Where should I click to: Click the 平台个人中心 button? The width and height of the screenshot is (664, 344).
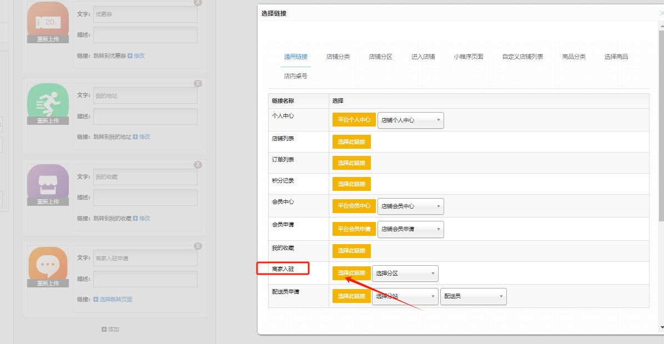click(354, 120)
